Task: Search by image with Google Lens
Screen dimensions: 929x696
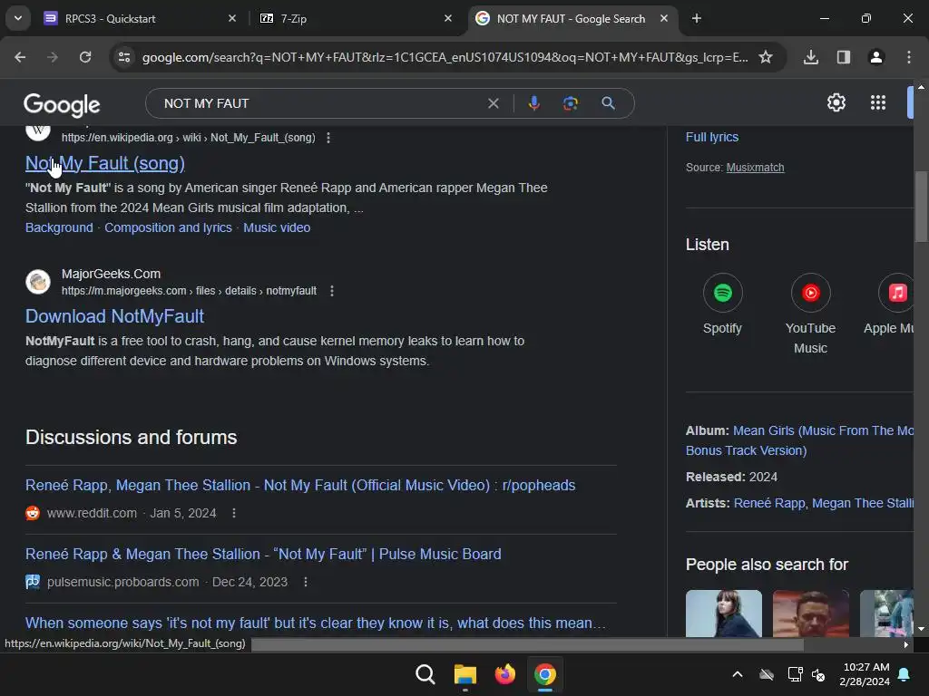Action: (x=571, y=103)
